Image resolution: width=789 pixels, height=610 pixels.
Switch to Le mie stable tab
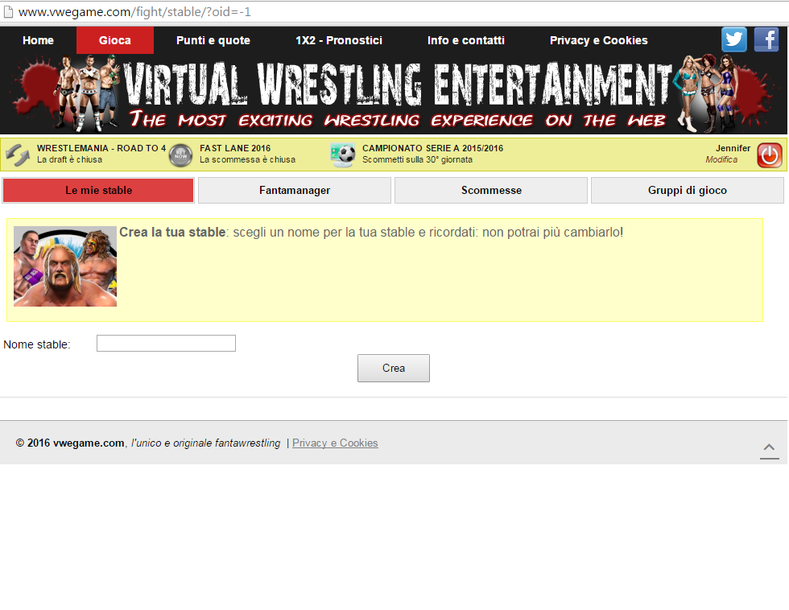pos(98,190)
